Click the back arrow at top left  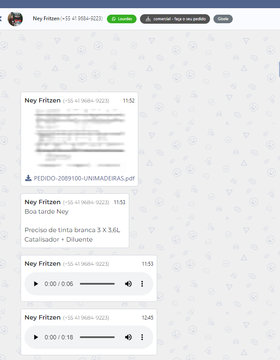(x=1, y=19)
